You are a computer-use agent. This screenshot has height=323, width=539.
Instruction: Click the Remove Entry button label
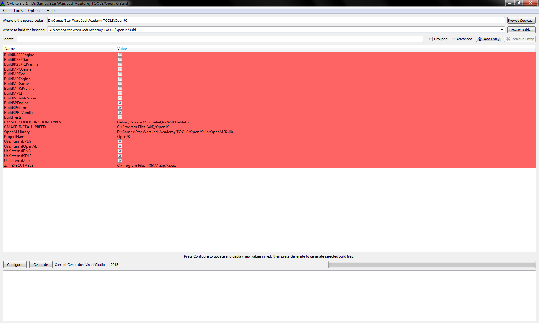(523, 39)
